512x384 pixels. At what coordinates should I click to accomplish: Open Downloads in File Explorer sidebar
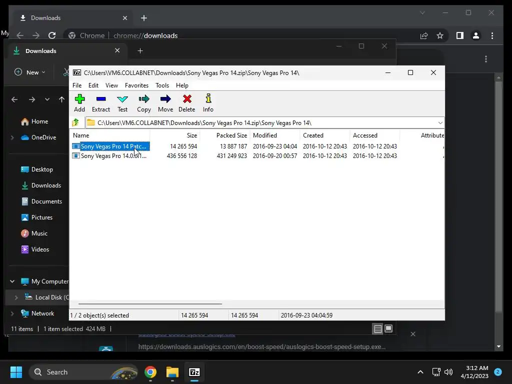pos(41,185)
